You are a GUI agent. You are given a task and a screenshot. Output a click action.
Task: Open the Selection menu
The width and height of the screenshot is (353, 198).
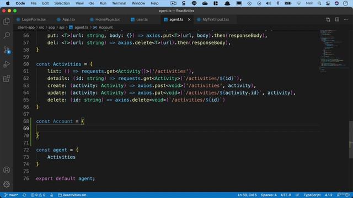62,3
